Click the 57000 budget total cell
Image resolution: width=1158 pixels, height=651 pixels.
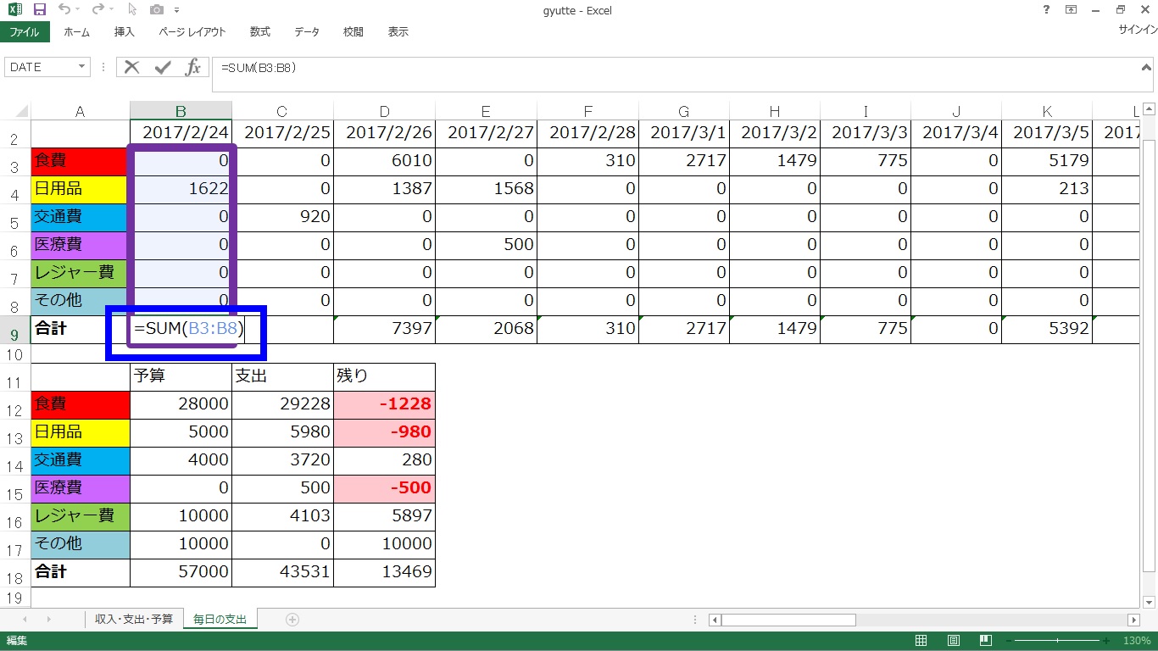pyautogui.click(x=181, y=572)
